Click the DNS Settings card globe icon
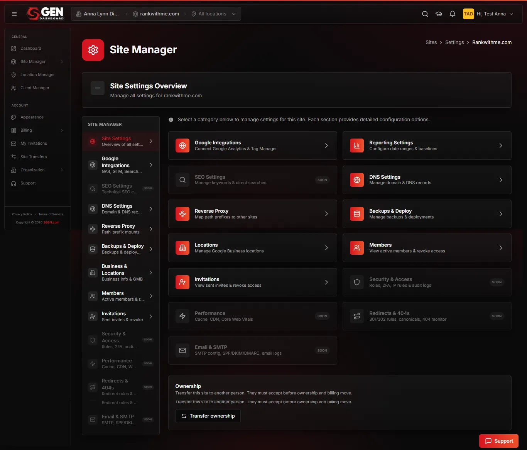527x450 pixels. pyautogui.click(x=357, y=180)
